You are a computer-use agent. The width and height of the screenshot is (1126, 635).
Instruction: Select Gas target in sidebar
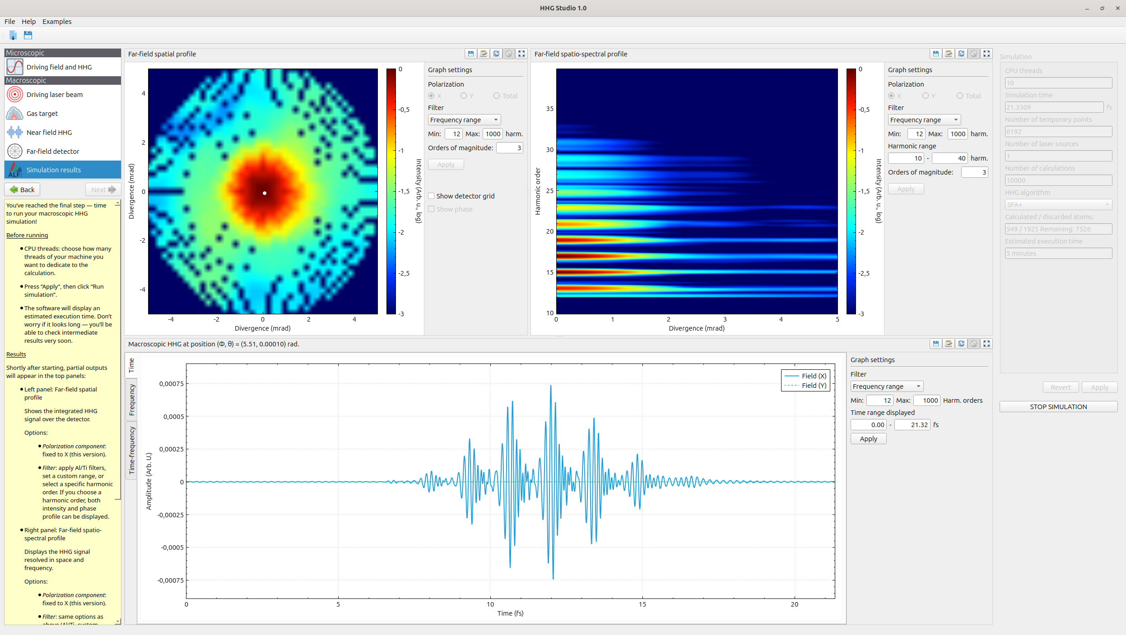(x=42, y=114)
